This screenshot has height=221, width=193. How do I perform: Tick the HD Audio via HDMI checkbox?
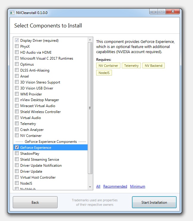point(17,52)
